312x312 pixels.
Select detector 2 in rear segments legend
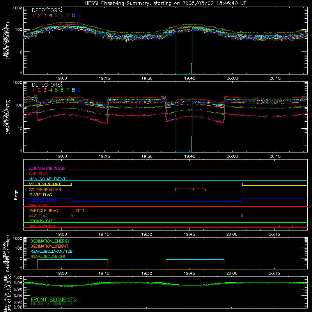[39, 90]
